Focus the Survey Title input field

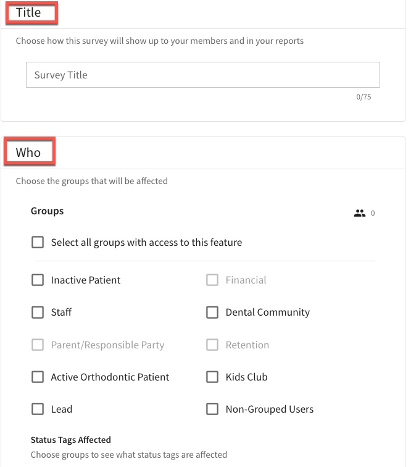[203, 75]
